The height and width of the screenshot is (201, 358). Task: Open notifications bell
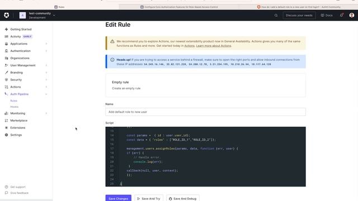[x=341, y=15]
